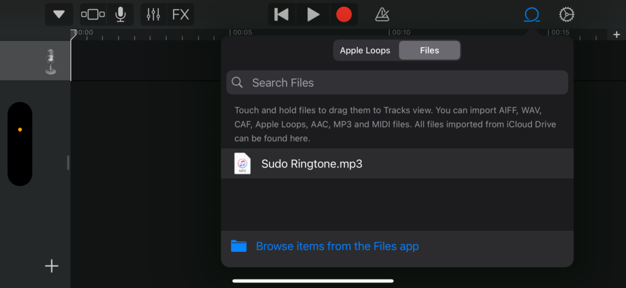Select the Apple Loops tab

(x=366, y=51)
